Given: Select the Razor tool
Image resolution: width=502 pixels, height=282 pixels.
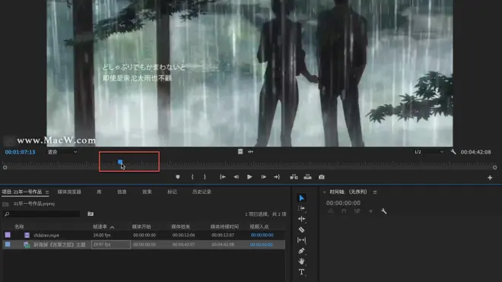Looking at the screenshot, I should click(301, 230).
